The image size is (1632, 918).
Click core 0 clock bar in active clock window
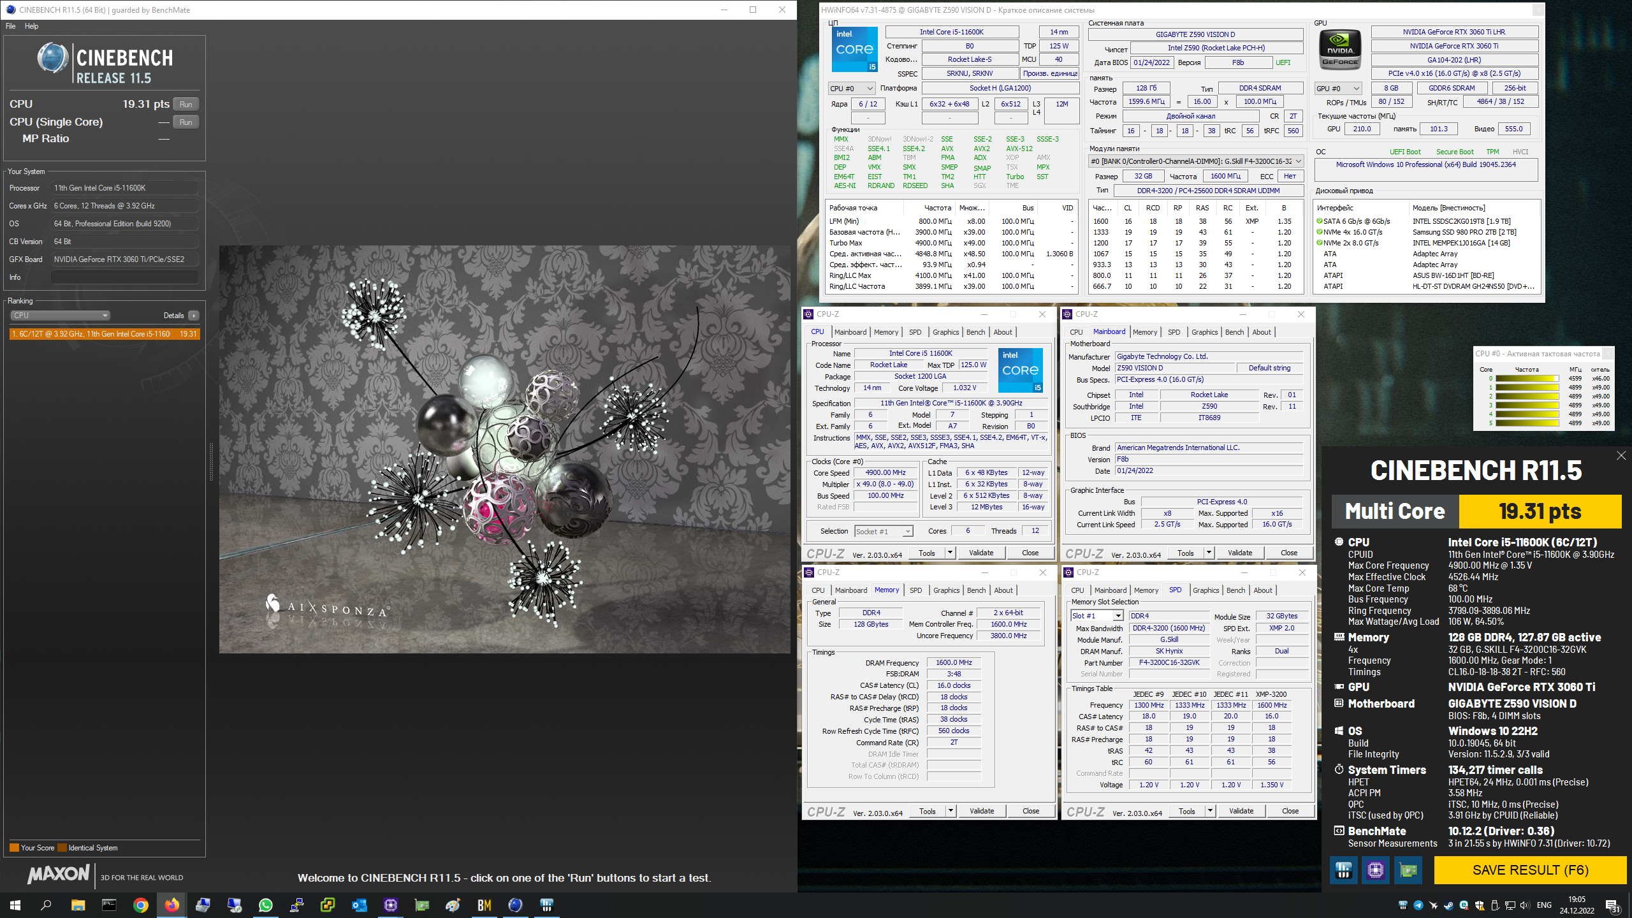[x=1527, y=379]
